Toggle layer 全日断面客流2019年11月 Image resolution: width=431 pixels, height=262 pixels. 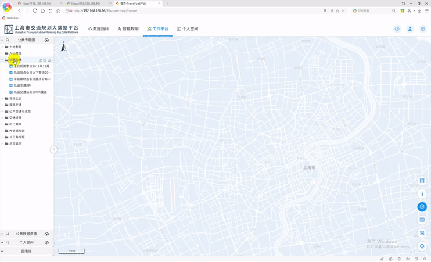11,66
